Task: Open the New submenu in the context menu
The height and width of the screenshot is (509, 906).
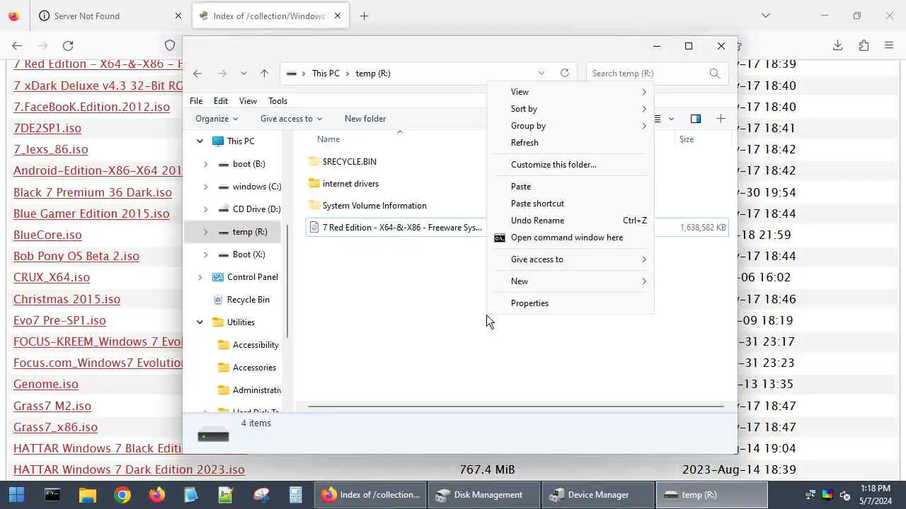Action: tap(570, 281)
